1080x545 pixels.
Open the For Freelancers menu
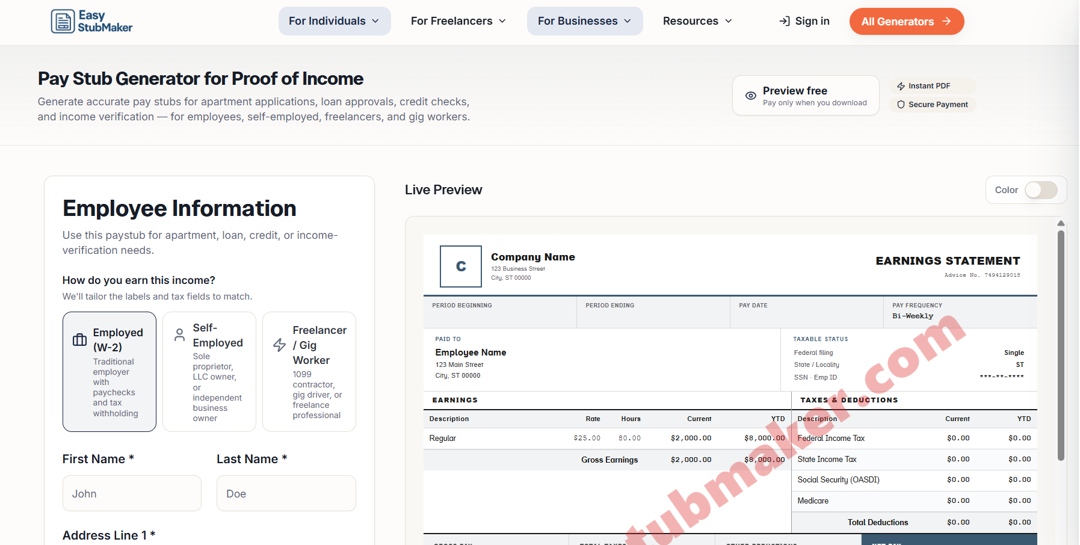(x=458, y=21)
